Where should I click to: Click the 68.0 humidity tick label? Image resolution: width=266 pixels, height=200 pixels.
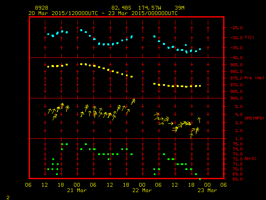point(237,179)
